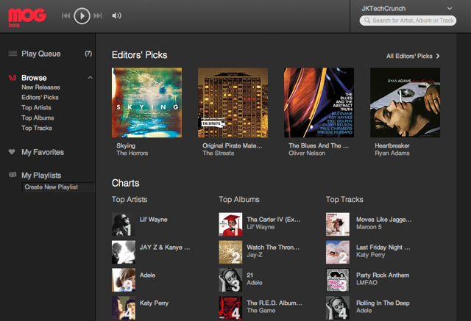Click the Play Queue list icon
Viewport: 471px width, 321px height.
click(x=13, y=54)
